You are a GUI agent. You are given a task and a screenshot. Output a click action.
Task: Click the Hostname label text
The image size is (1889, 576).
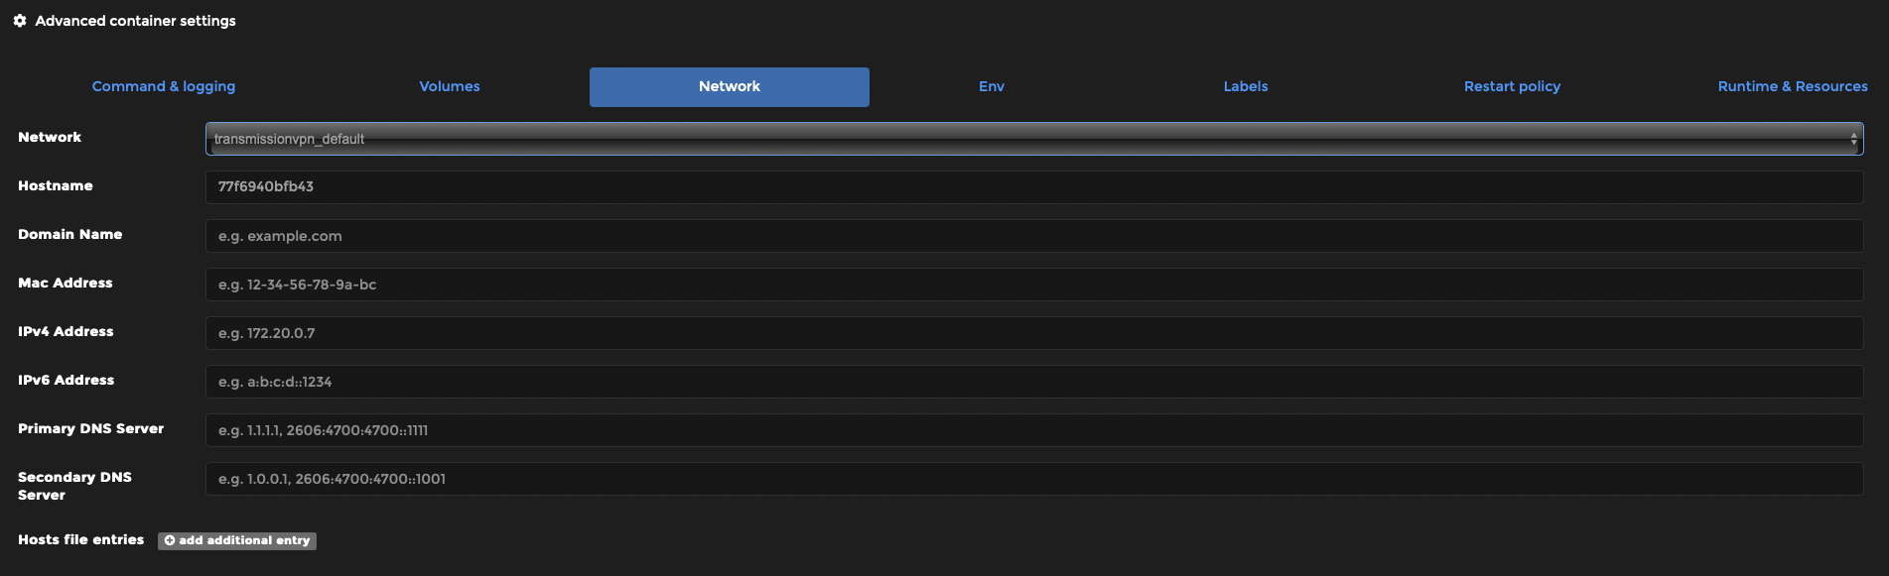pyautogui.click(x=55, y=185)
